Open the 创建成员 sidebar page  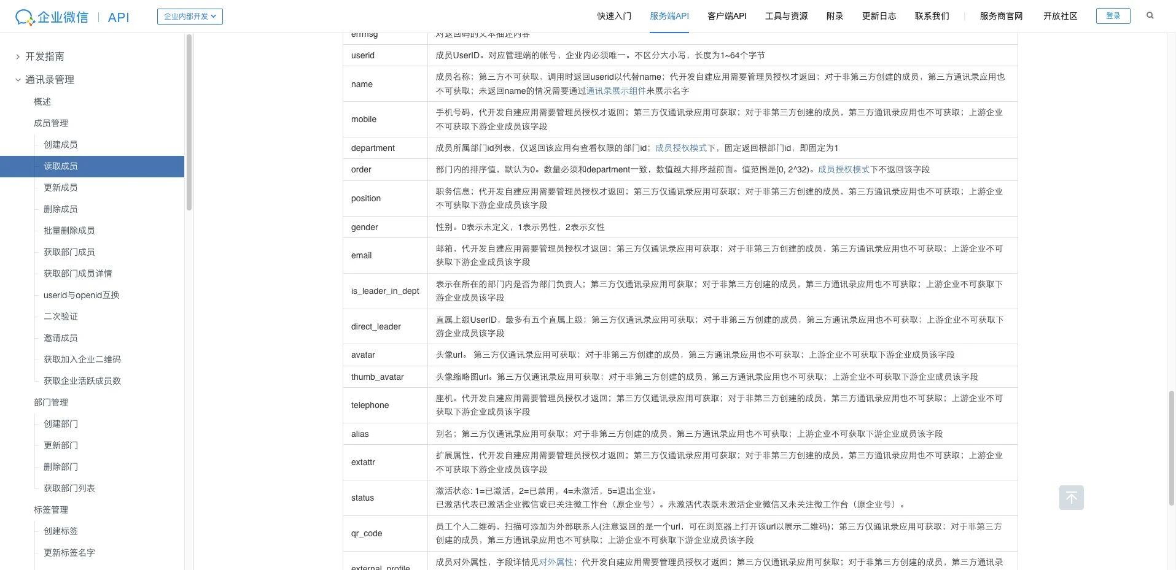click(x=61, y=145)
